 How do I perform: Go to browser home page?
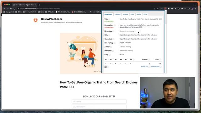click(x=14, y=8)
